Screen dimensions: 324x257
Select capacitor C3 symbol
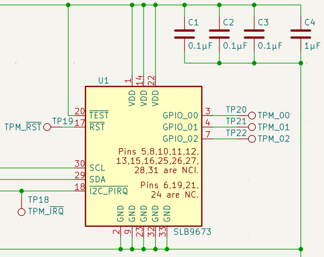(254, 34)
